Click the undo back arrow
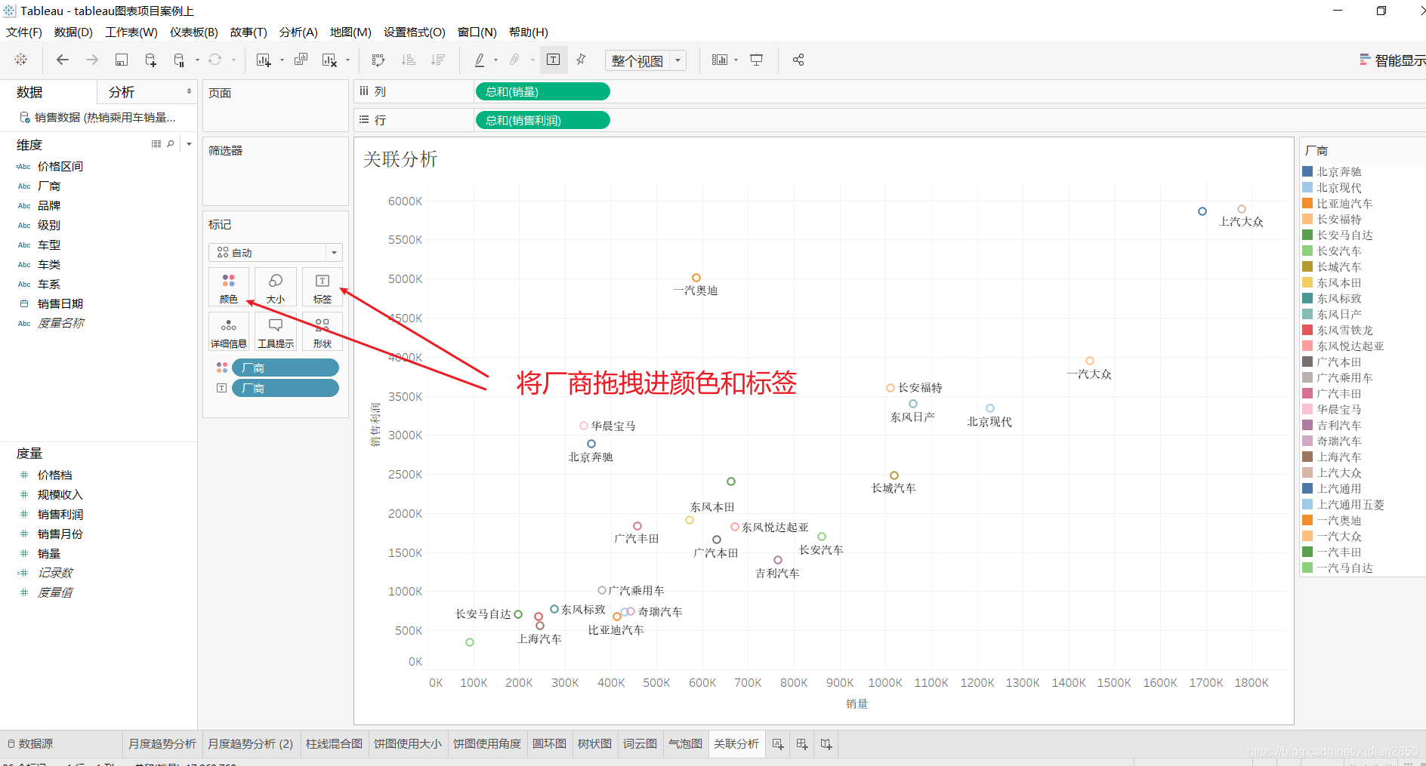Screen dimensions: 1426x766 pos(63,60)
